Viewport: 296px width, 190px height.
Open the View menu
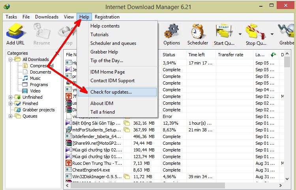tap(69, 17)
